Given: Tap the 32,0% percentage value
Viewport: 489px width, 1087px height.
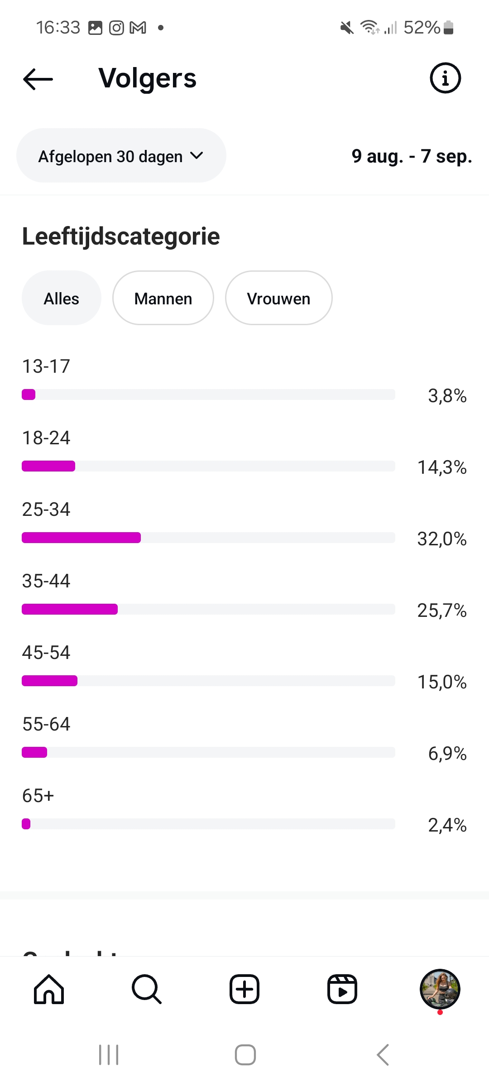Looking at the screenshot, I should click(x=441, y=539).
